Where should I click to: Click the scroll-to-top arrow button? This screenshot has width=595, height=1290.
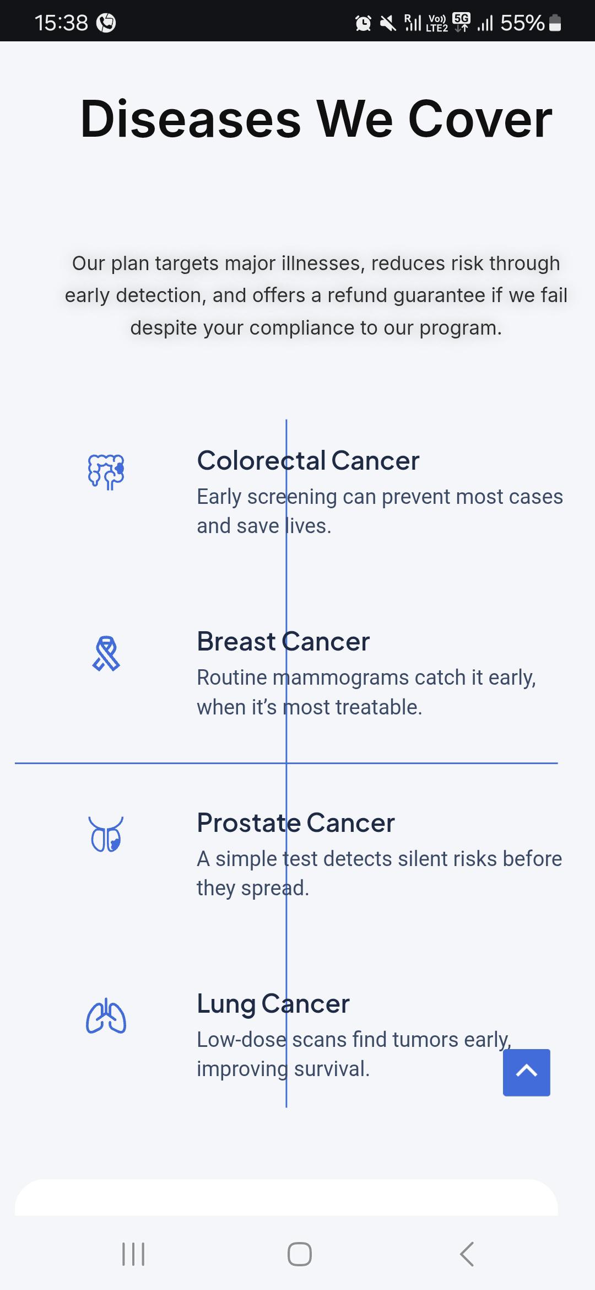click(526, 1072)
